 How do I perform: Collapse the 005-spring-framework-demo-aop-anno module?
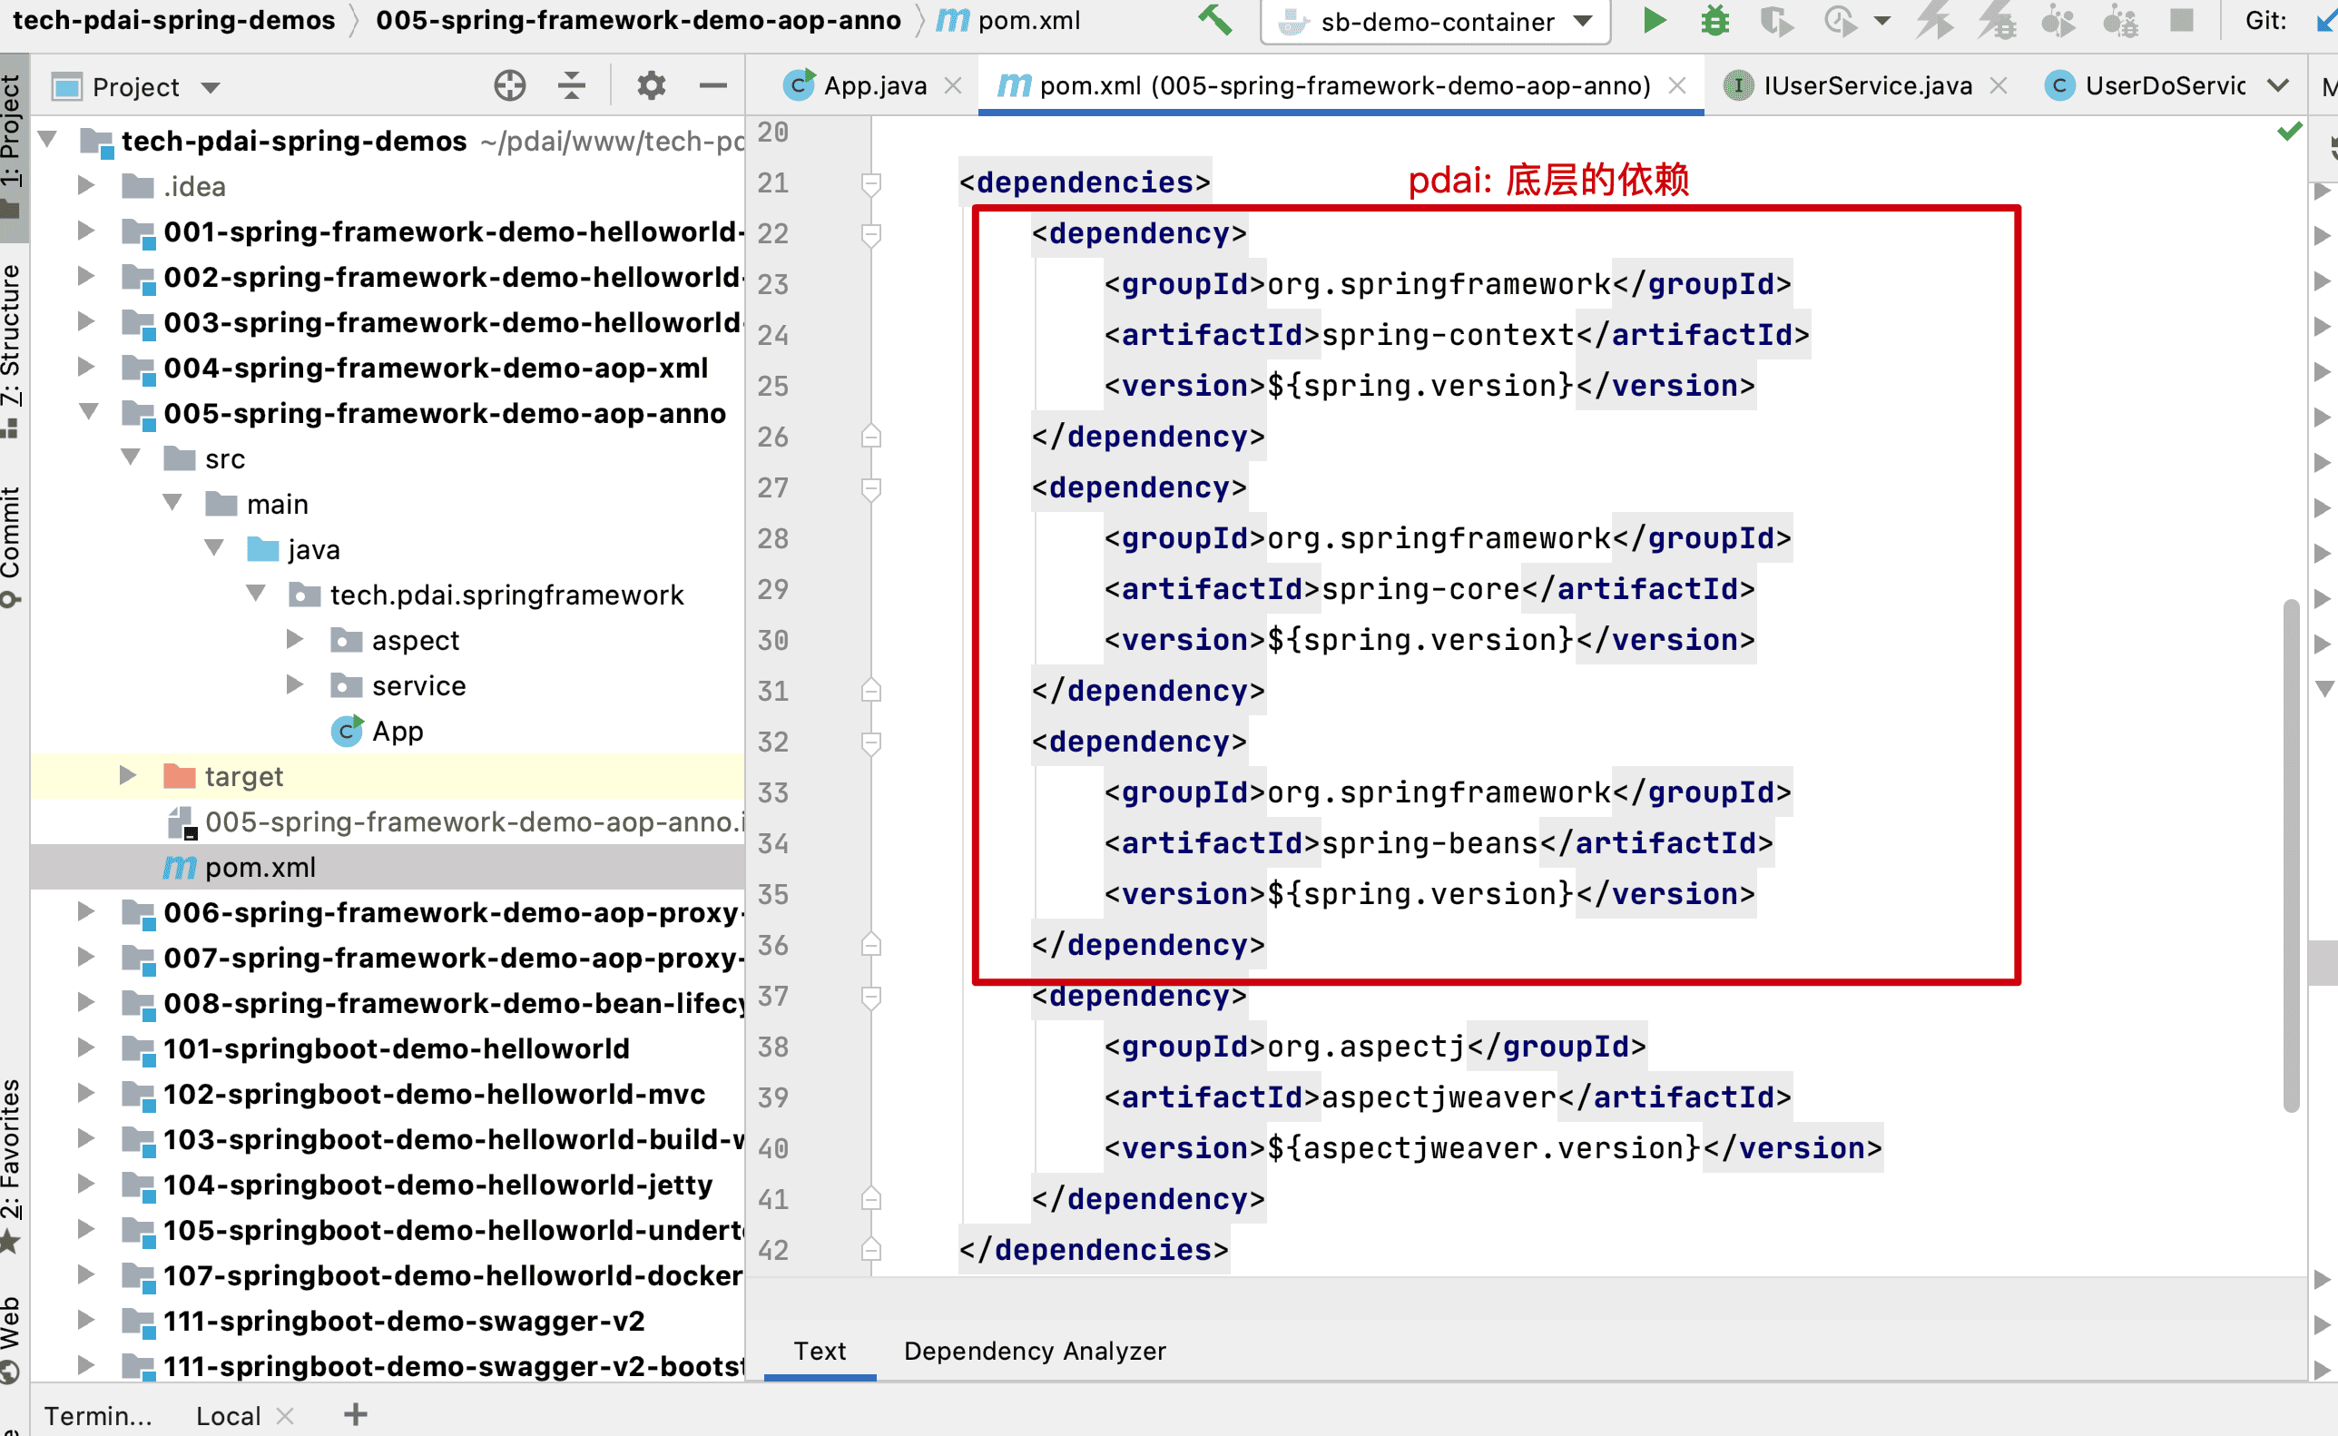(x=88, y=413)
